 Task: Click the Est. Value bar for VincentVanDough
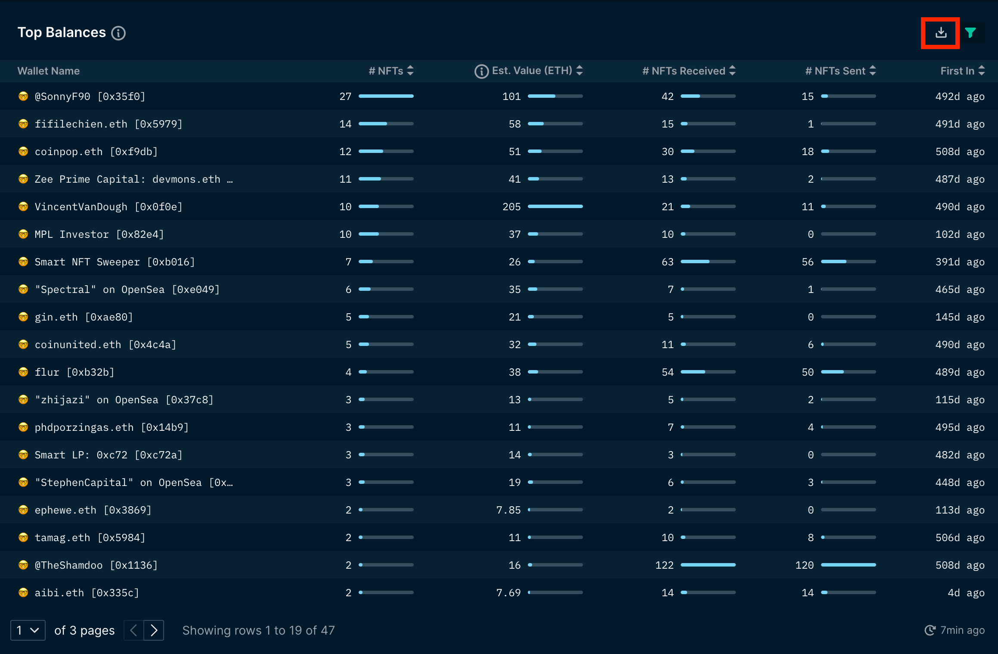(x=555, y=206)
